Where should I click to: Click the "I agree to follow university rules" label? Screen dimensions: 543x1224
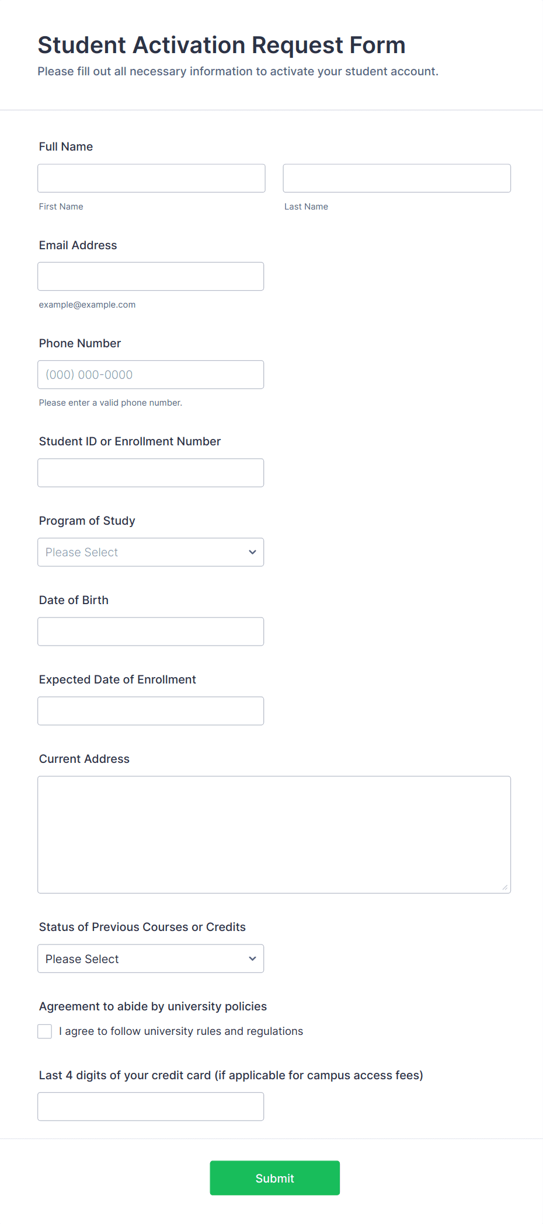(x=181, y=1031)
